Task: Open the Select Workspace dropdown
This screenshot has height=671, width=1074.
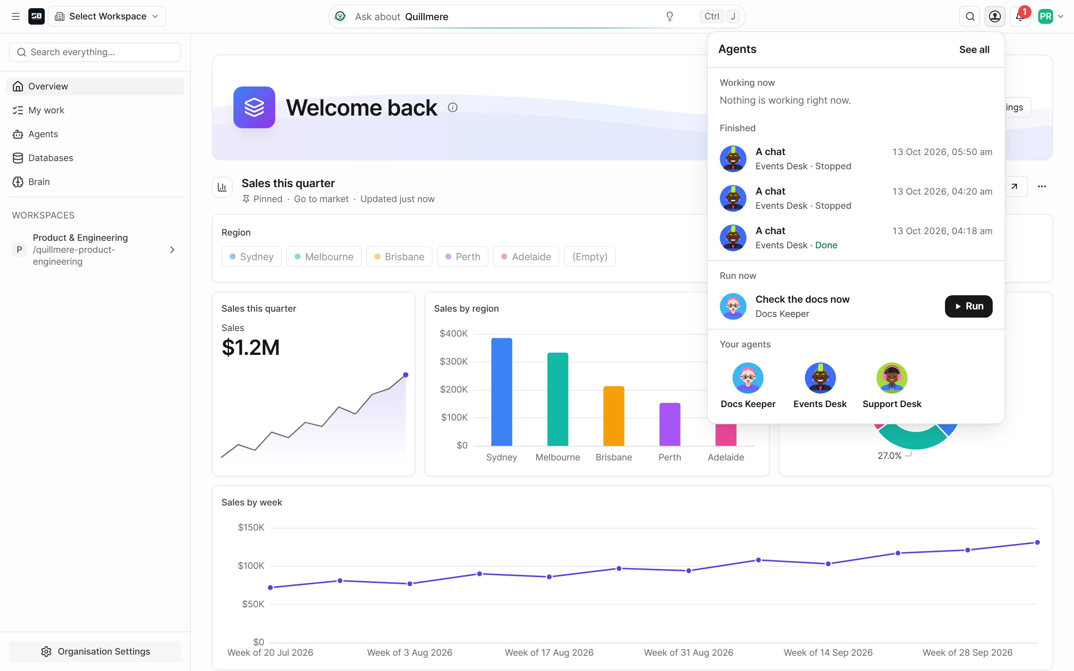Action: pyautogui.click(x=107, y=16)
